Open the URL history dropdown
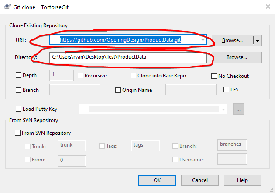The height and width of the screenshot is (193, 275). (203, 40)
